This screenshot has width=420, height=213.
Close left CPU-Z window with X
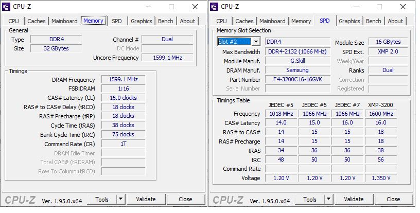pos(195,7)
